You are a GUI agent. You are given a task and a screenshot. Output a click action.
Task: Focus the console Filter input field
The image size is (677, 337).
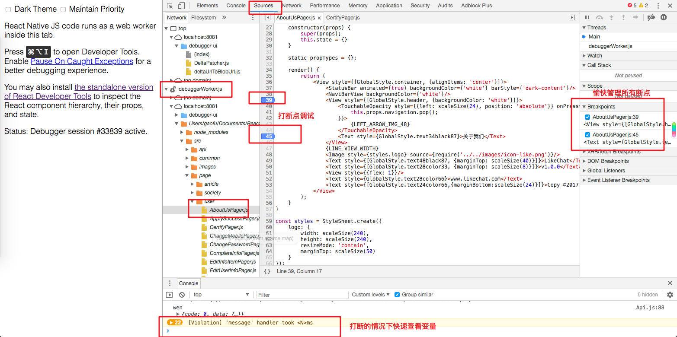[x=302, y=295]
